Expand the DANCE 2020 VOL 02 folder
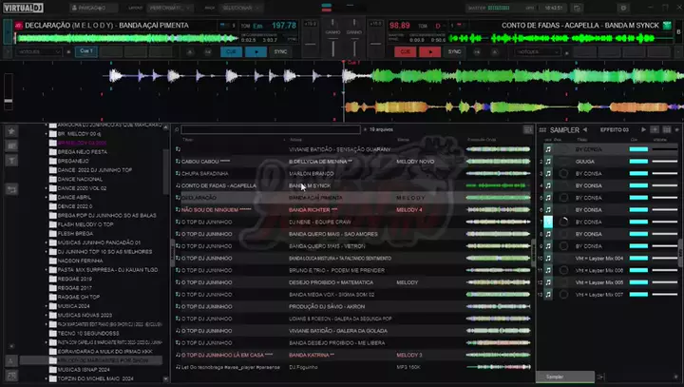 click(x=46, y=188)
